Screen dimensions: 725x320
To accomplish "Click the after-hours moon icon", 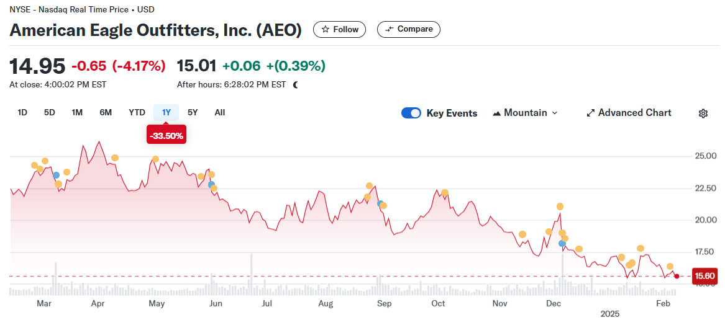I will tap(296, 84).
